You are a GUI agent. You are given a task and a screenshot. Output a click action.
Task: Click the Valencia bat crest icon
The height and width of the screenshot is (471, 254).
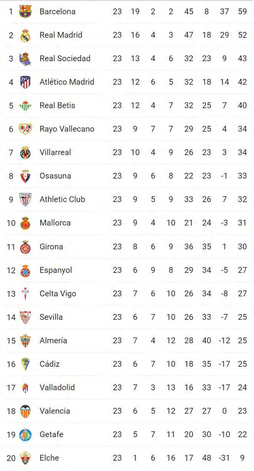click(25, 411)
